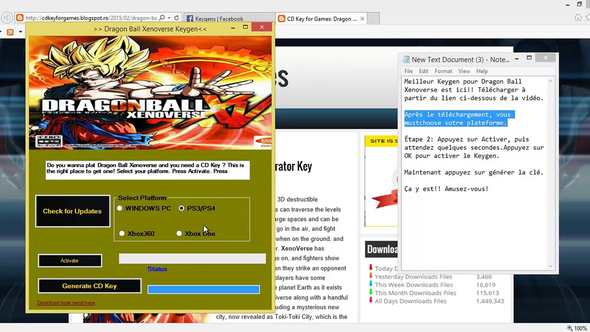590x332 pixels.
Task: Click the search magnifier in address bar
Action: [162, 18]
